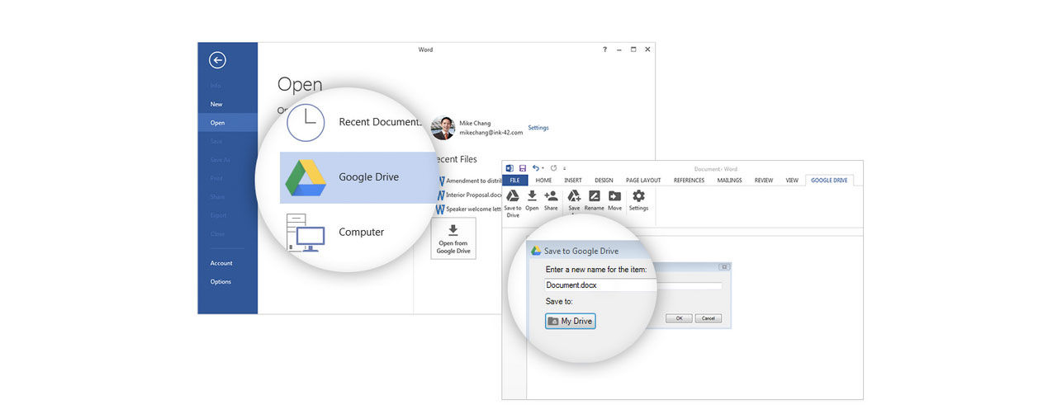This screenshot has height=409, width=1057.
Task: Click the Undo arrow in quick access toolbar
Action: click(x=535, y=168)
